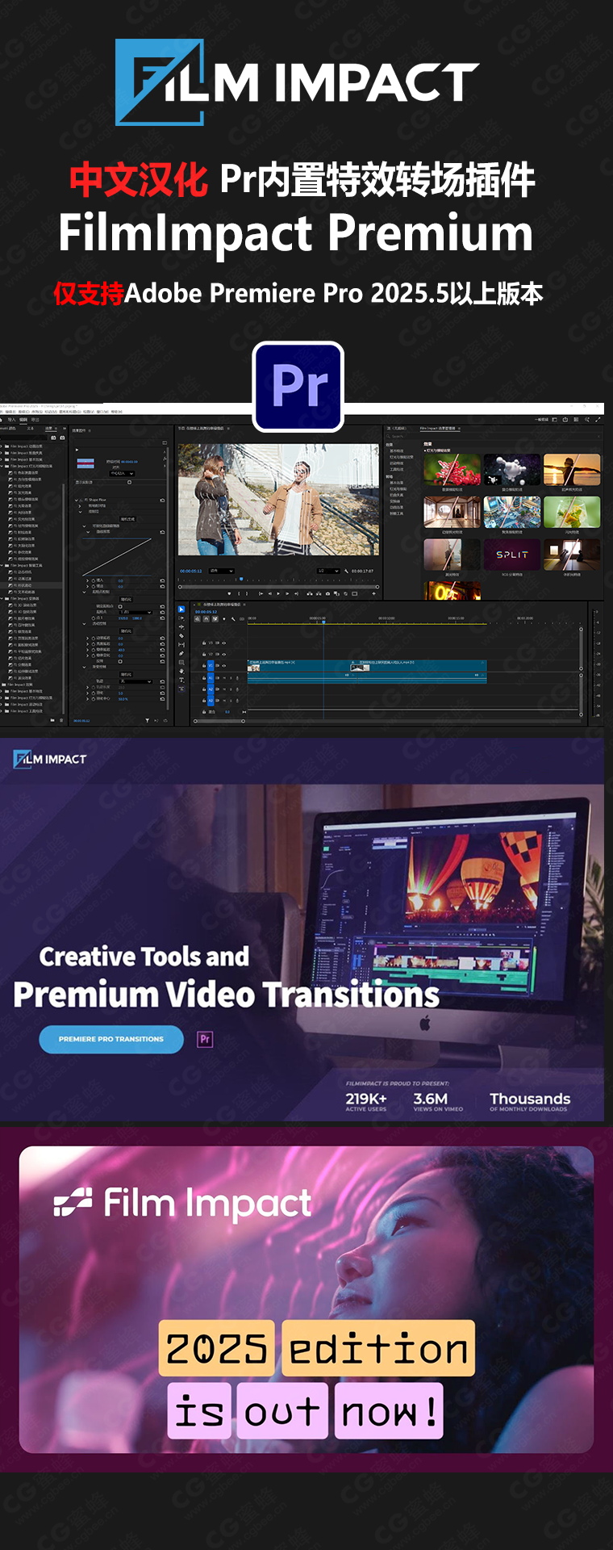Select the Slip tool
Viewport: 613px width, 1550px height.
[181, 644]
